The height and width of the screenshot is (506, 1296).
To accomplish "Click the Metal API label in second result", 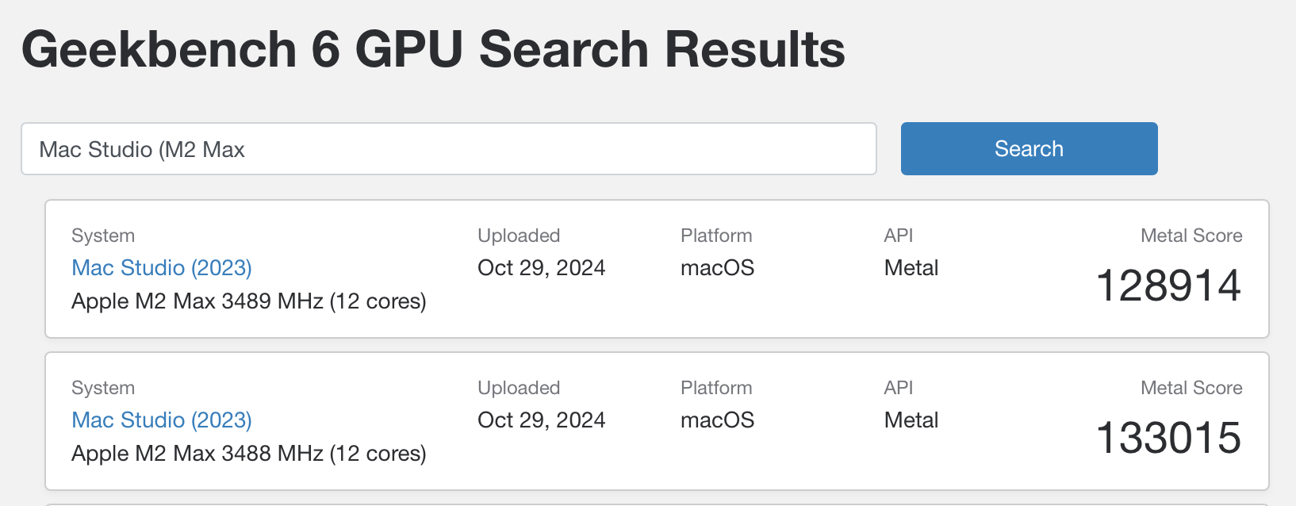I will pos(910,420).
